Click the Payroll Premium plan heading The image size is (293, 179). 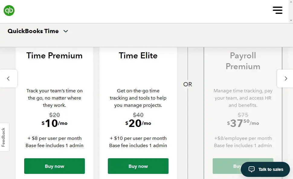tap(243, 61)
